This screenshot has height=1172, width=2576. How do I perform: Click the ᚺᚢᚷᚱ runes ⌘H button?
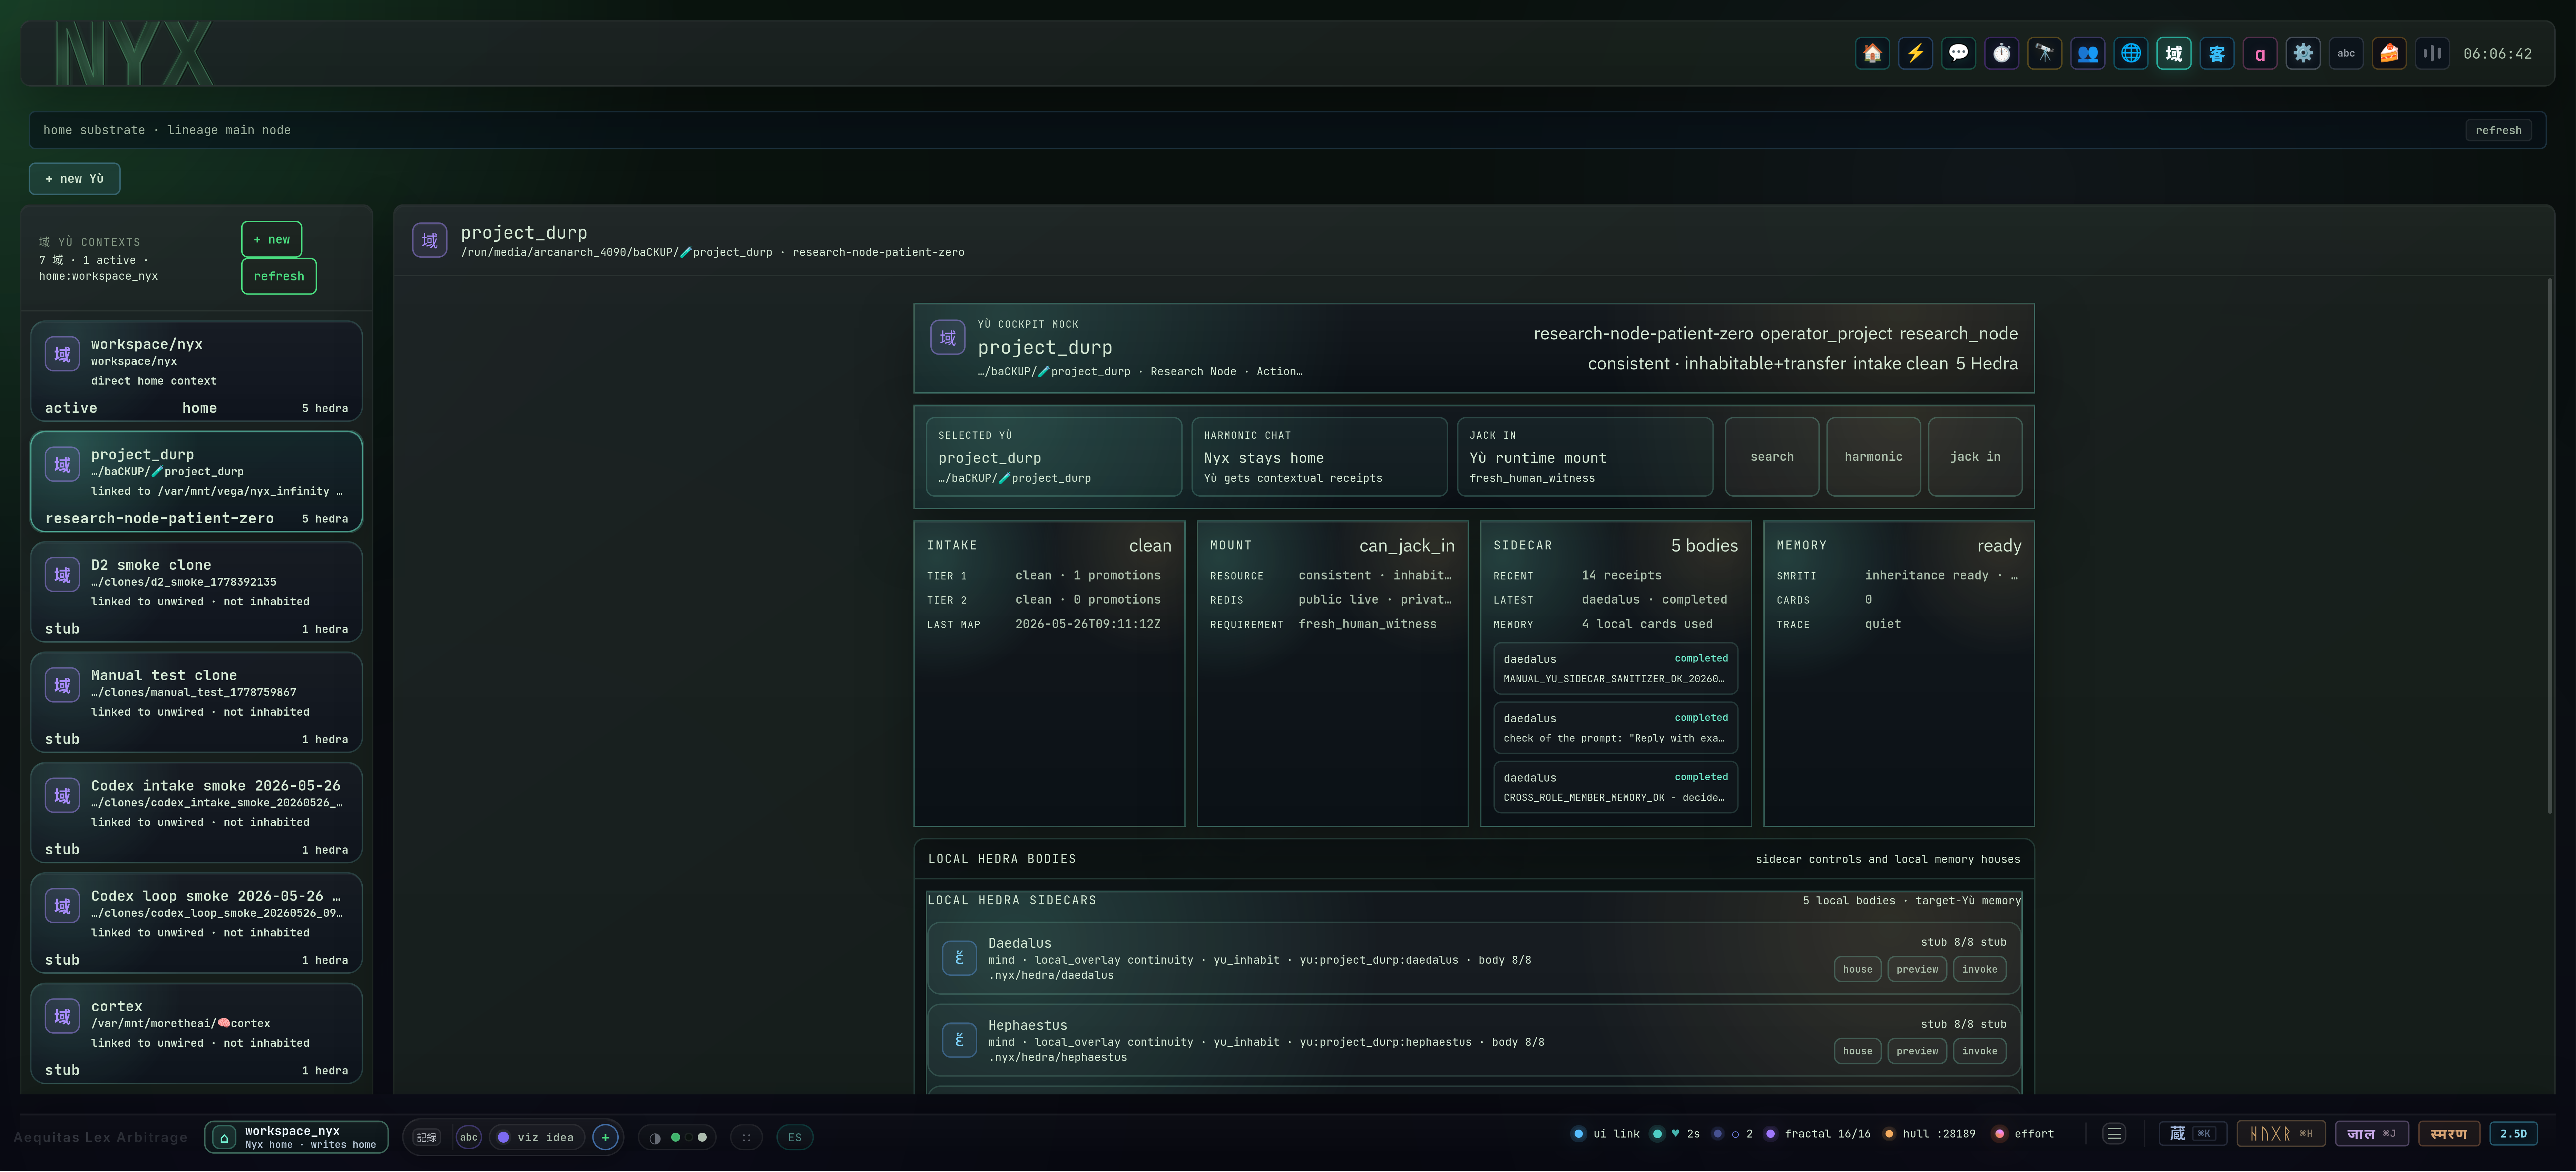tap(2281, 1134)
